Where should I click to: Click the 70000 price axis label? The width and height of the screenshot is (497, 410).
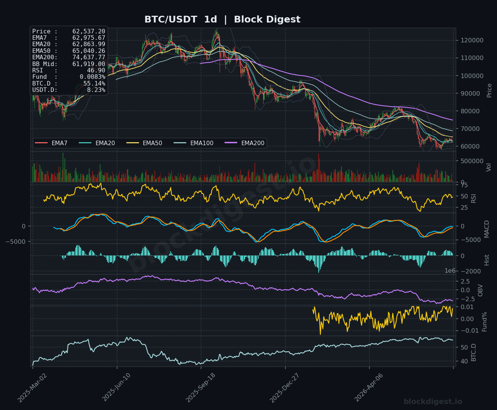pyautogui.click(x=471, y=129)
